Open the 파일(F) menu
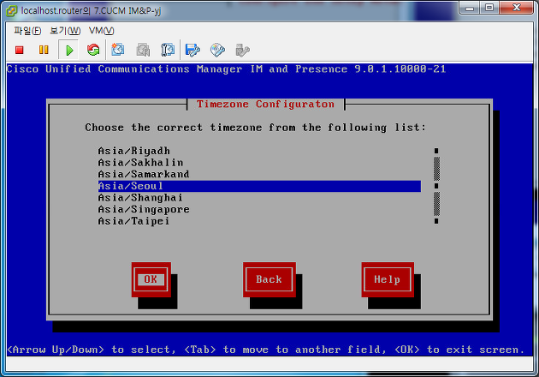Image resolution: width=539 pixels, height=377 pixels. 27,31
